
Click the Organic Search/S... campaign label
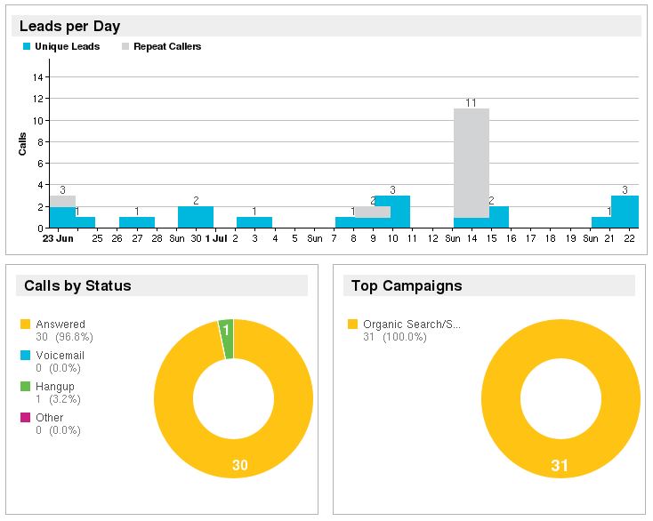[x=412, y=325]
